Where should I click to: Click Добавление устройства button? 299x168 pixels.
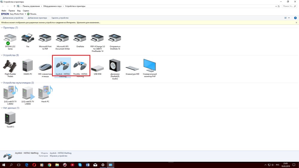pos(13,18)
